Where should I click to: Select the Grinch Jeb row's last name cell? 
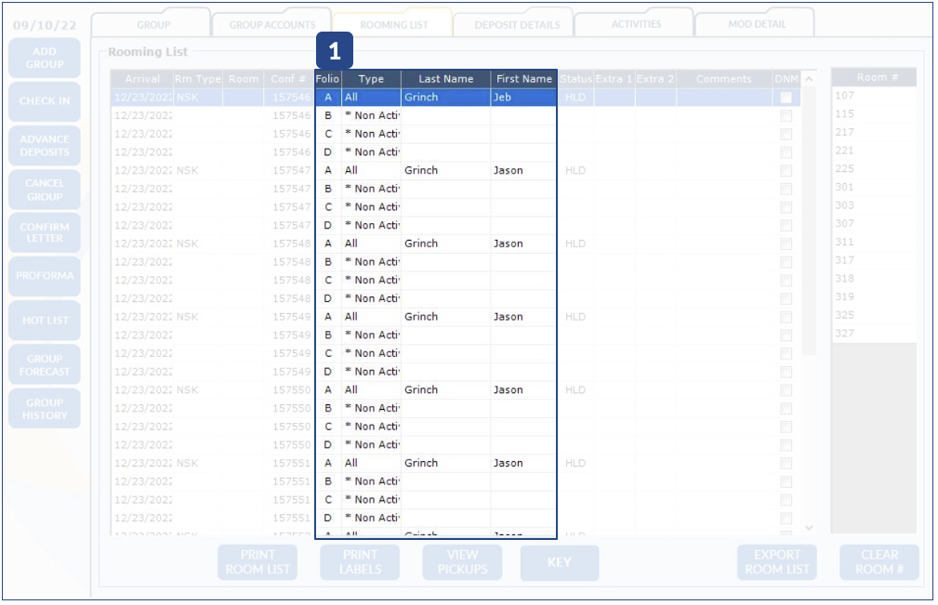tap(445, 98)
